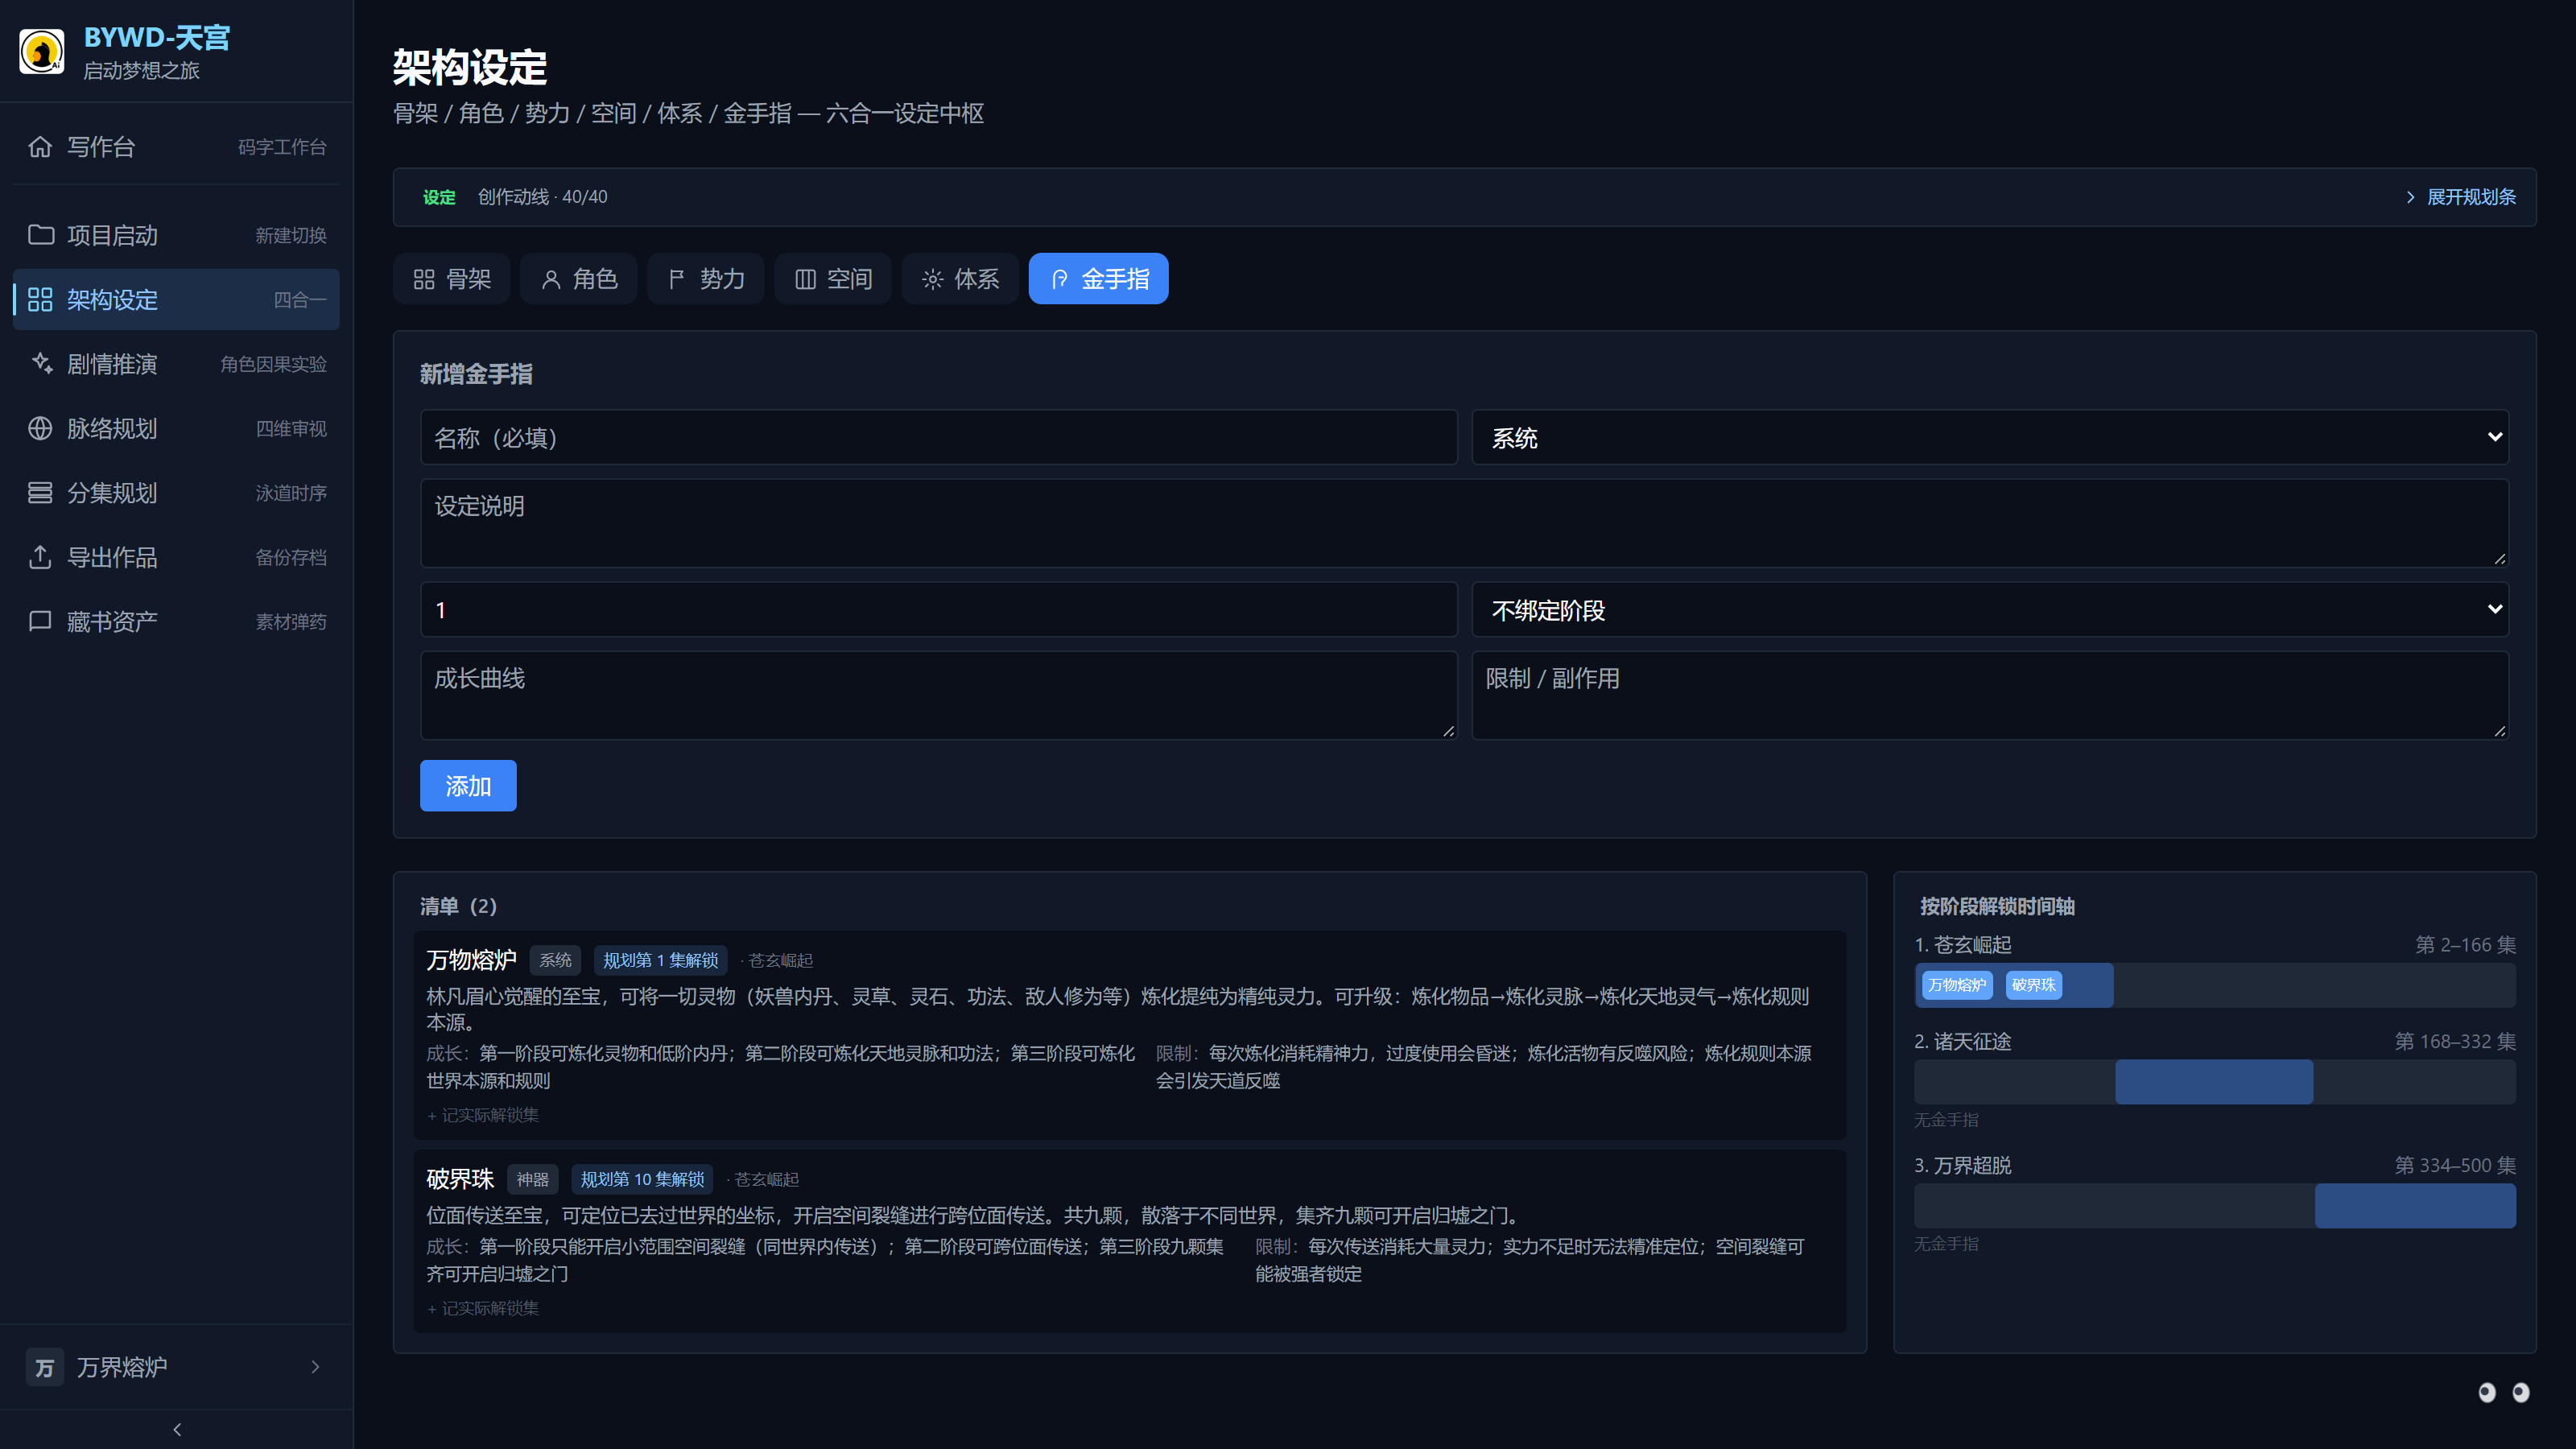The height and width of the screenshot is (1449, 2576).
Task: Switch to the 空间 tab
Action: 833,278
